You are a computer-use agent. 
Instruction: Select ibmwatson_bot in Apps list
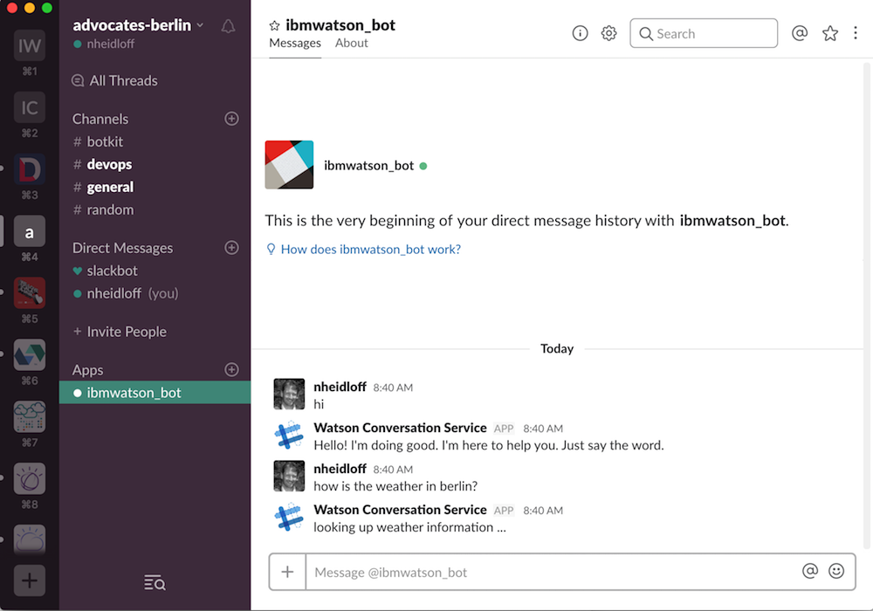pos(155,392)
